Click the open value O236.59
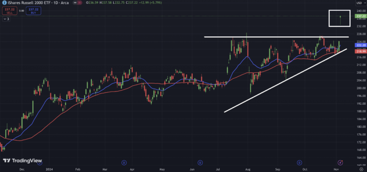Screen dimensions: 367x172 coord(92,3)
